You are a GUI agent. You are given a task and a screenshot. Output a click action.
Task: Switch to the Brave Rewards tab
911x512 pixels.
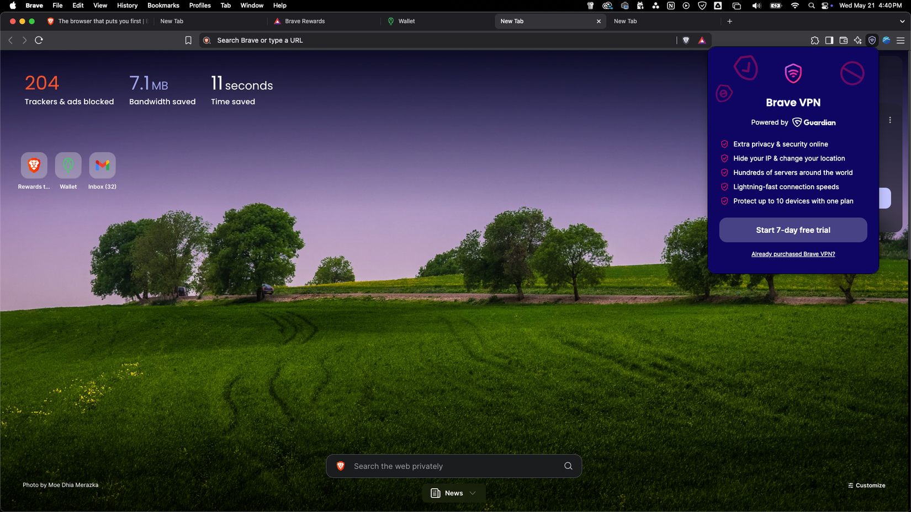click(x=323, y=21)
